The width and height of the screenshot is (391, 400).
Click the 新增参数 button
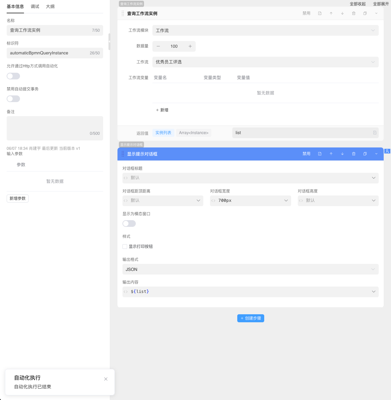click(18, 198)
